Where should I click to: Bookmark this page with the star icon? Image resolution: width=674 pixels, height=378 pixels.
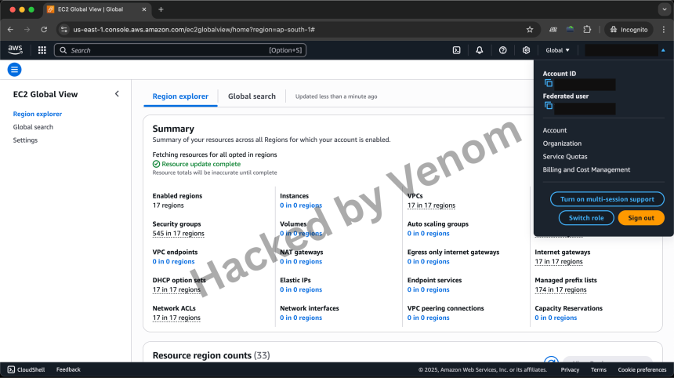(x=530, y=30)
